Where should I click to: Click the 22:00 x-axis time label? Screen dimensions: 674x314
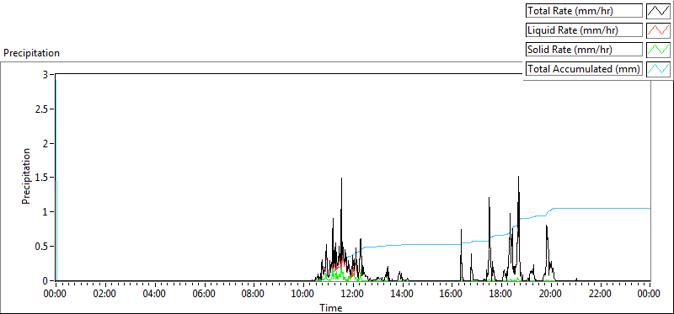coord(600,294)
